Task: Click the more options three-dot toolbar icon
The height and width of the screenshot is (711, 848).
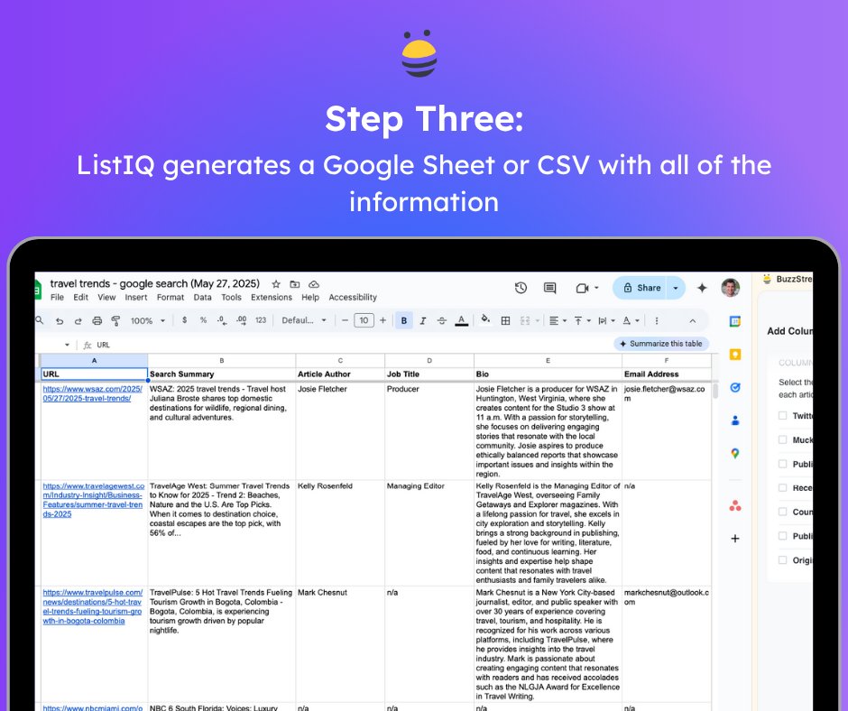Action: 657,321
